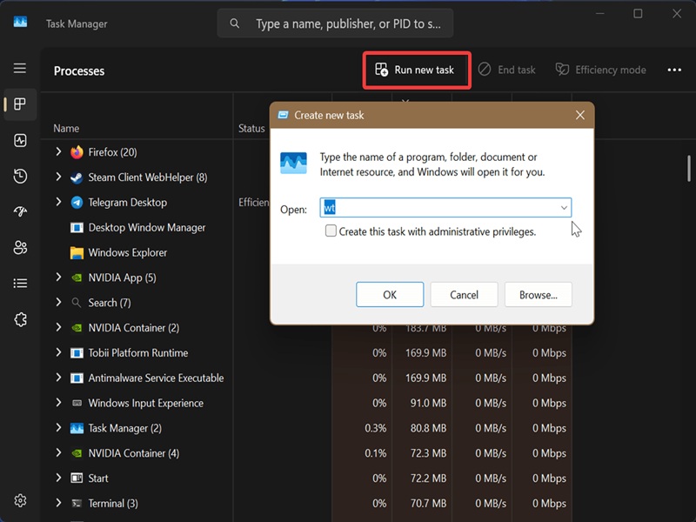Open Task Manager settings gear
The width and height of the screenshot is (696, 522).
pos(20,501)
